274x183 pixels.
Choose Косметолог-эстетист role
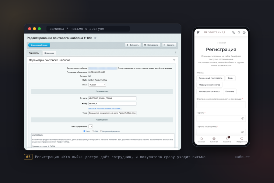[209, 91]
